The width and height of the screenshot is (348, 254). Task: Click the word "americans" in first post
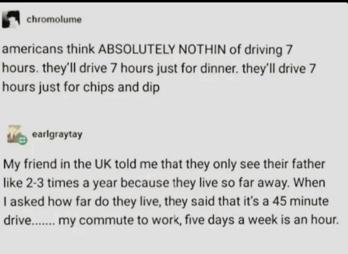pyautogui.click(x=28, y=49)
